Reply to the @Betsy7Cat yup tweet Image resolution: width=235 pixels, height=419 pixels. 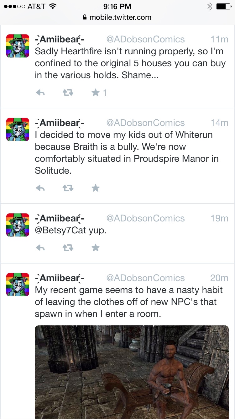[x=40, y=248]
